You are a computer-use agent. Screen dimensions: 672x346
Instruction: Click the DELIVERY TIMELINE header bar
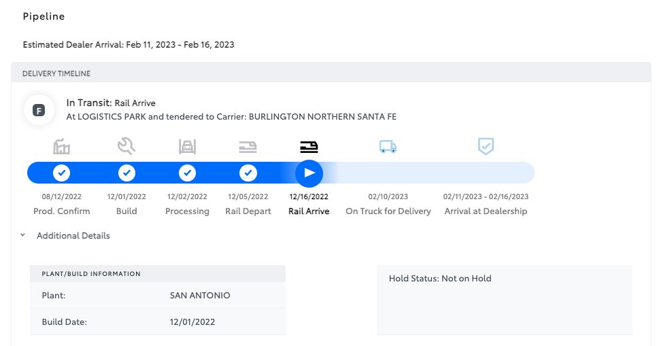(x=331, y=73)
